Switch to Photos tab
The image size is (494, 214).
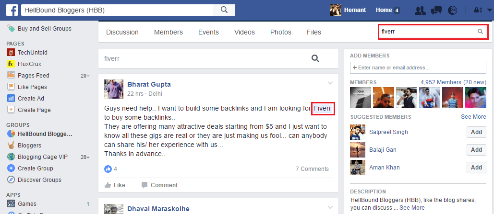tap(281, 32)
